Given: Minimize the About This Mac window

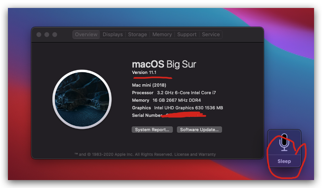Looking at the screenshot, I should pos(47,35).
